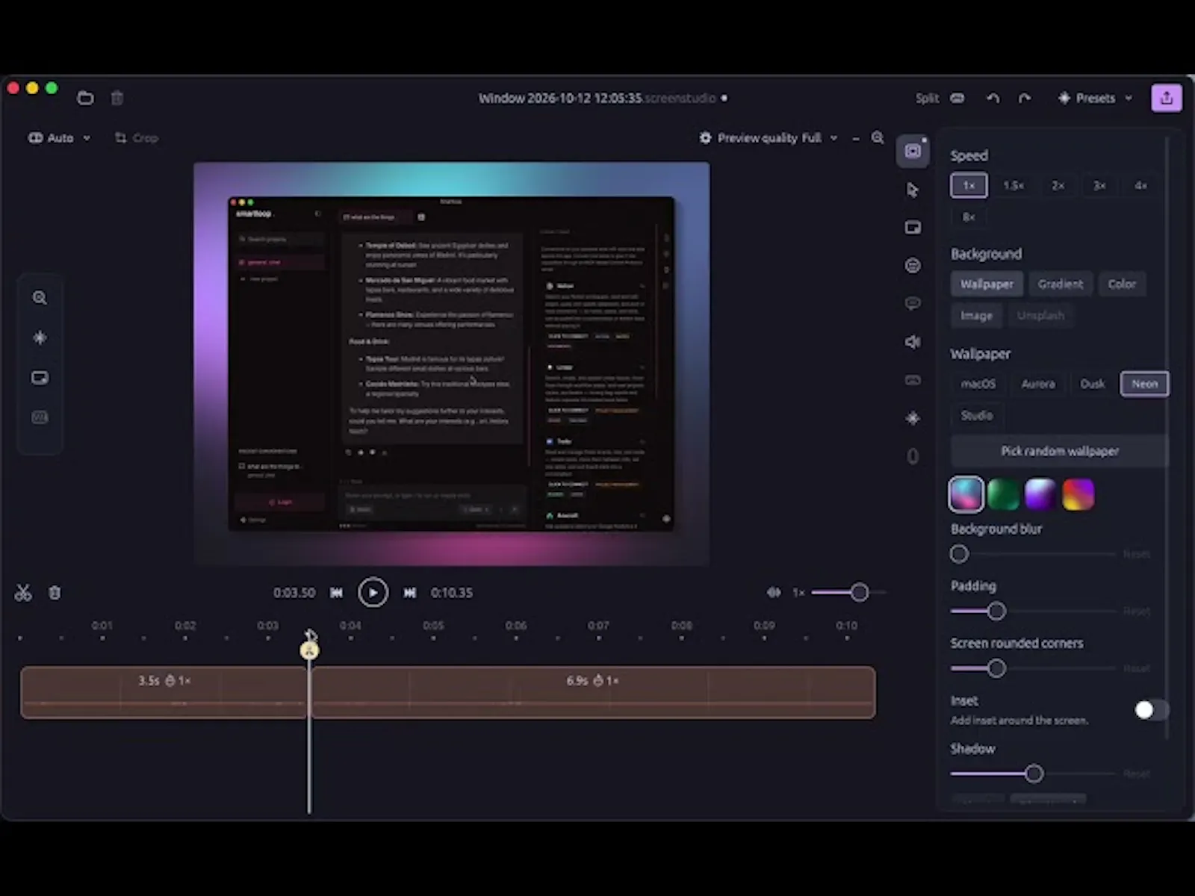Toggle the Inset switch on
This screenshot has height=896, width=1195.
tap(1151, 709)
